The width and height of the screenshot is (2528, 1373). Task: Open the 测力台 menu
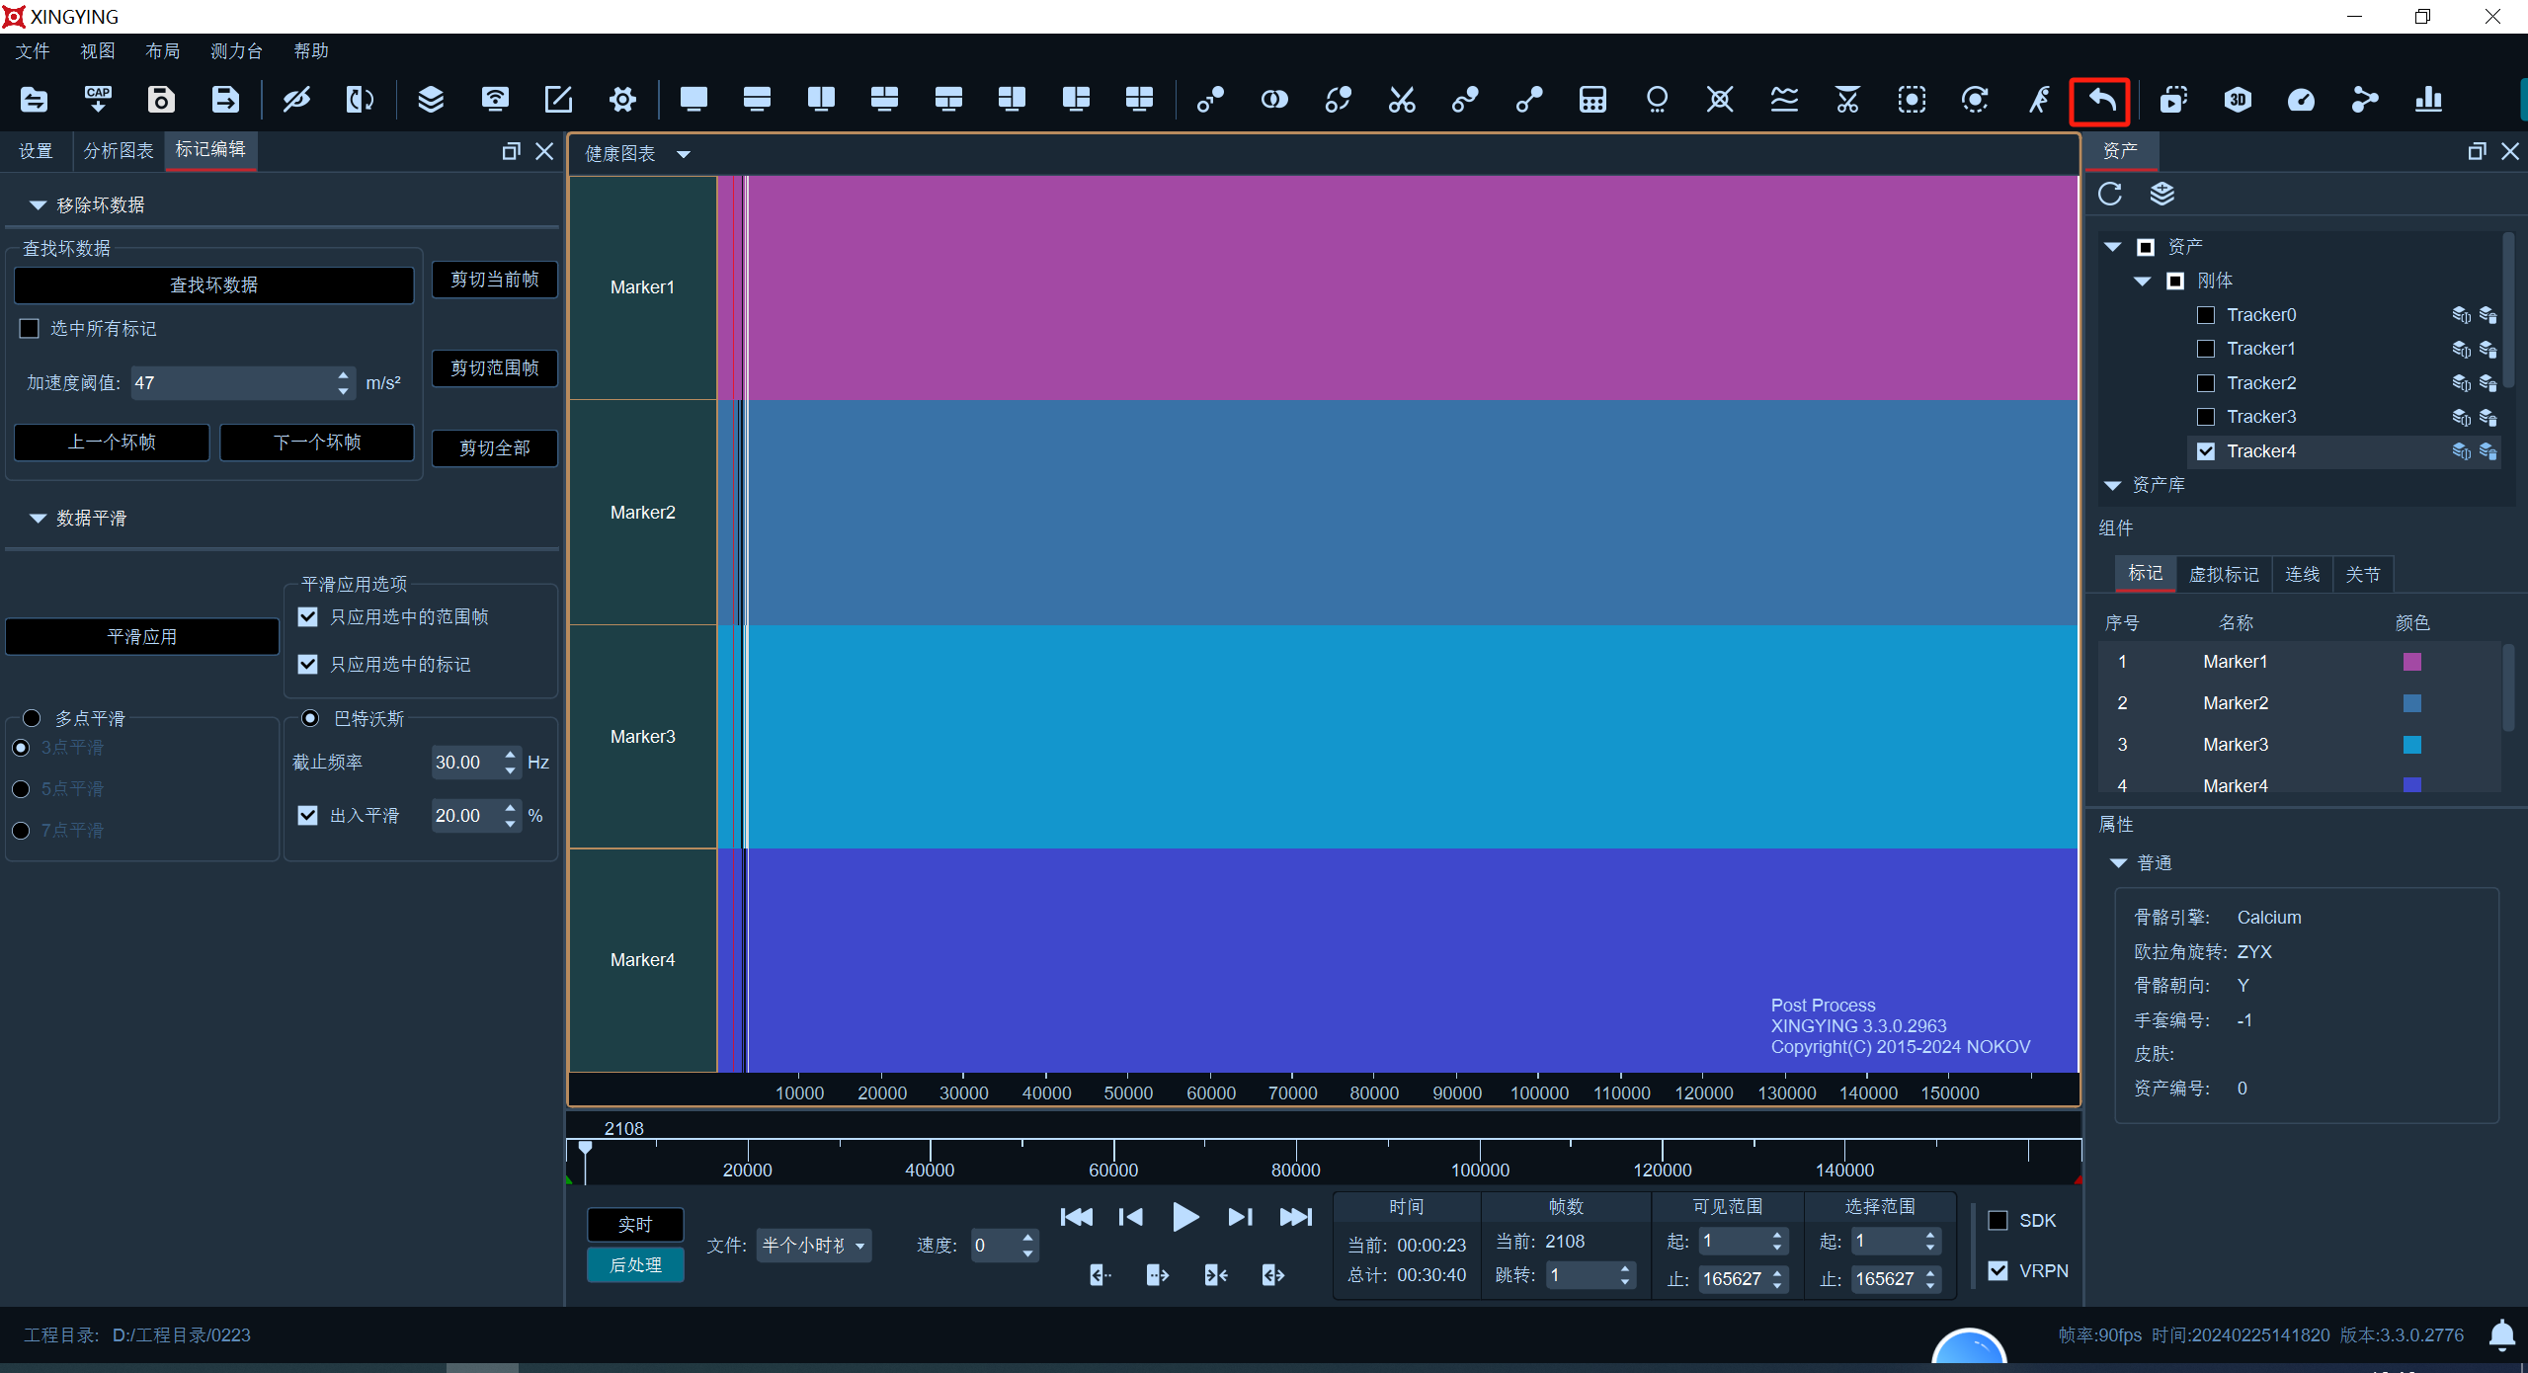tap(236, 51)
